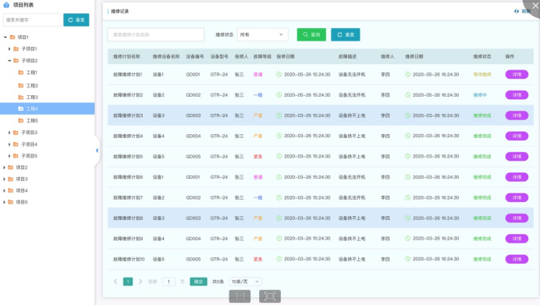Expand the 项目2 node
Screen dimensions: 540x305
tap(4, 167)
